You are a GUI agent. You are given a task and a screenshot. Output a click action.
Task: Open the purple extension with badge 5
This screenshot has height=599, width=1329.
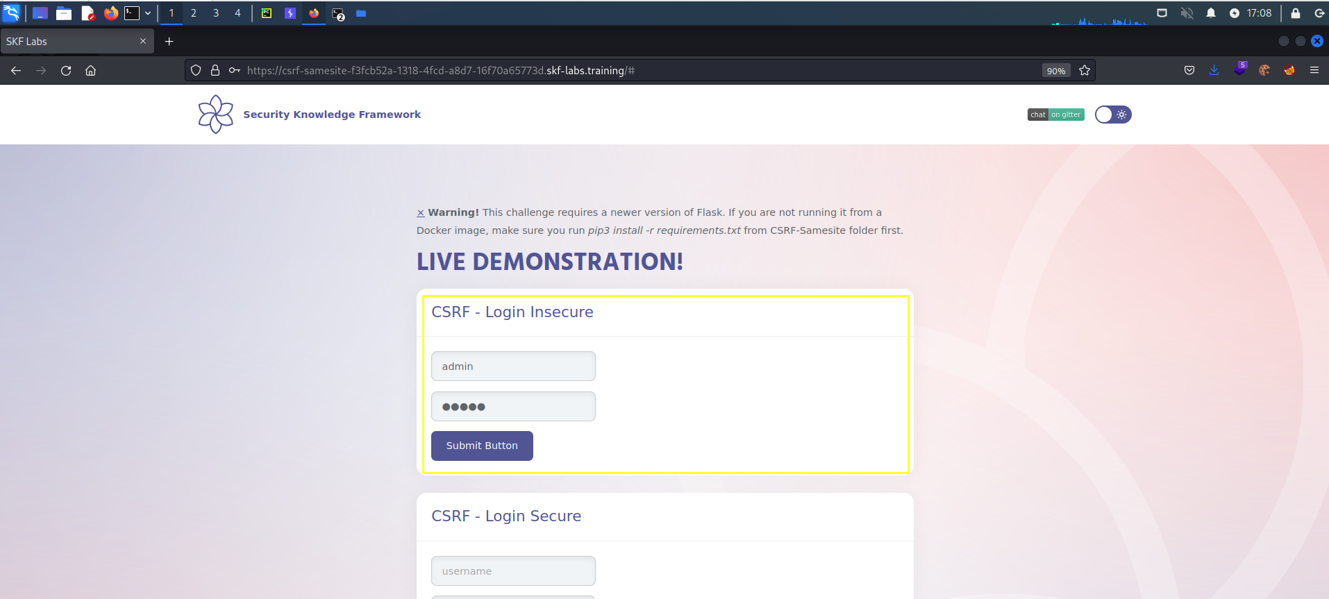[1239, 69]
